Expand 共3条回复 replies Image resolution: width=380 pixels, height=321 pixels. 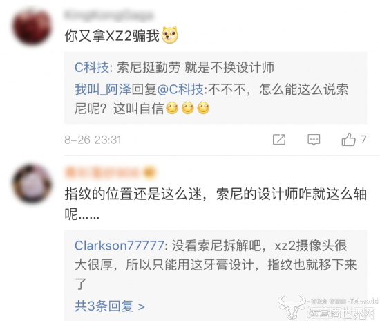point(110,306)
